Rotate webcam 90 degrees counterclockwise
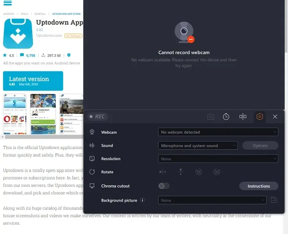The height and width of the screenshot is (234, 288). (x=199, y=172)
